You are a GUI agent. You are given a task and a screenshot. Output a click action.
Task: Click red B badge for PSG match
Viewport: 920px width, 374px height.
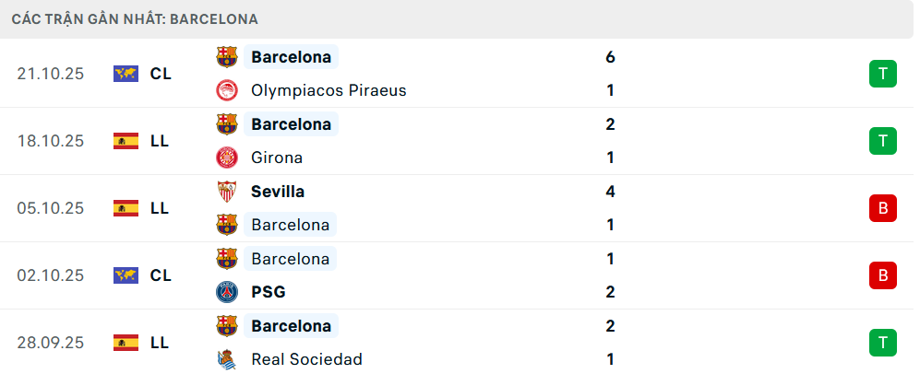(x=883, y=275)
